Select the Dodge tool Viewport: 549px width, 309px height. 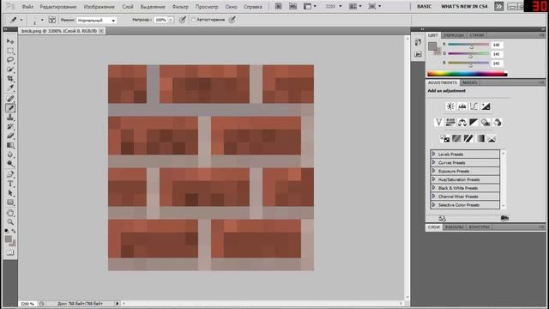pos(10,164)
